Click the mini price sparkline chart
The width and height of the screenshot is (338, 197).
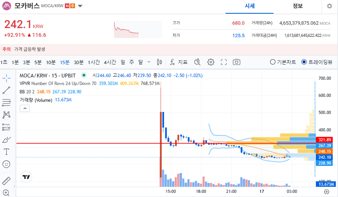[138, 29]
